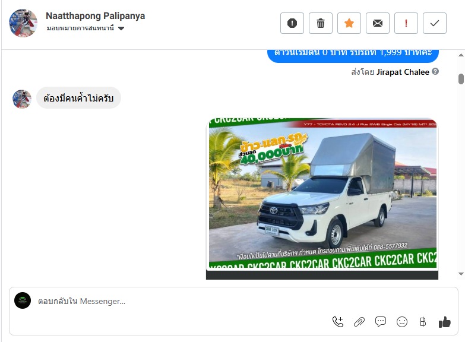
Task: Open saved replies speech bubble icon
Action: coord(381,322)
